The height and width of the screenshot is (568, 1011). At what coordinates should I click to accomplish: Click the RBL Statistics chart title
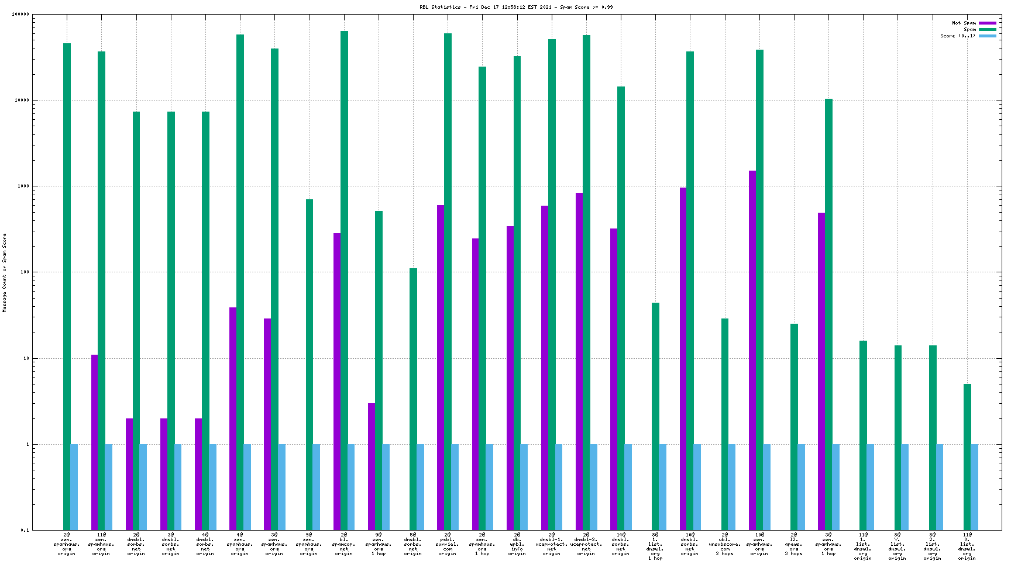(x=516, y=8)
